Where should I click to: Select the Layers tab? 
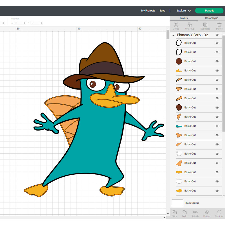click(x=184, y=18)
